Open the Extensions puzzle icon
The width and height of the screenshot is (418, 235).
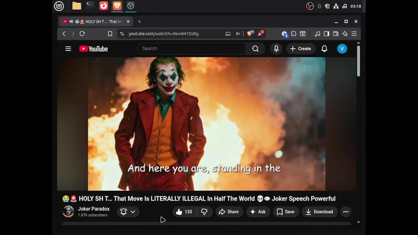click(x=294, y=34)
